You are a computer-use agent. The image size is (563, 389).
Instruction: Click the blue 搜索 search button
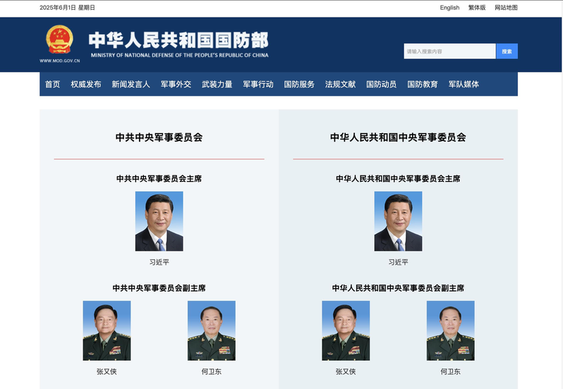tap(507, 51)
